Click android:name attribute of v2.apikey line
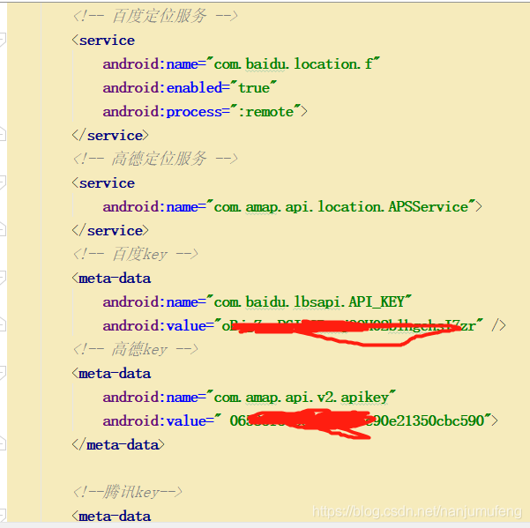The width and height of the screenshot is (530, 528). pos(151,397)
